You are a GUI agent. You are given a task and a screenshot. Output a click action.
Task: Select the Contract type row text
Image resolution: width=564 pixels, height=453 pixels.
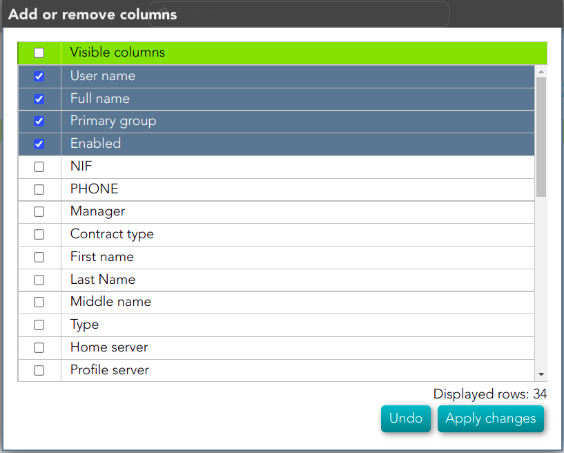(x=113, y=234)
